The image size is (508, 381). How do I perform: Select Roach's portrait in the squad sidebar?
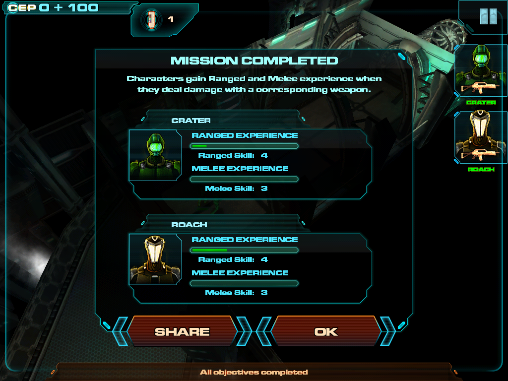tap(481, 137)
